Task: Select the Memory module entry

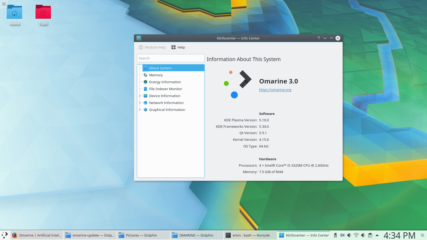Action: coord(156,75)
